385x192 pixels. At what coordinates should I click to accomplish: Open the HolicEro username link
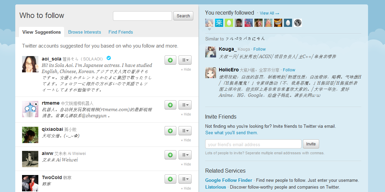click(x=229, y=70)
